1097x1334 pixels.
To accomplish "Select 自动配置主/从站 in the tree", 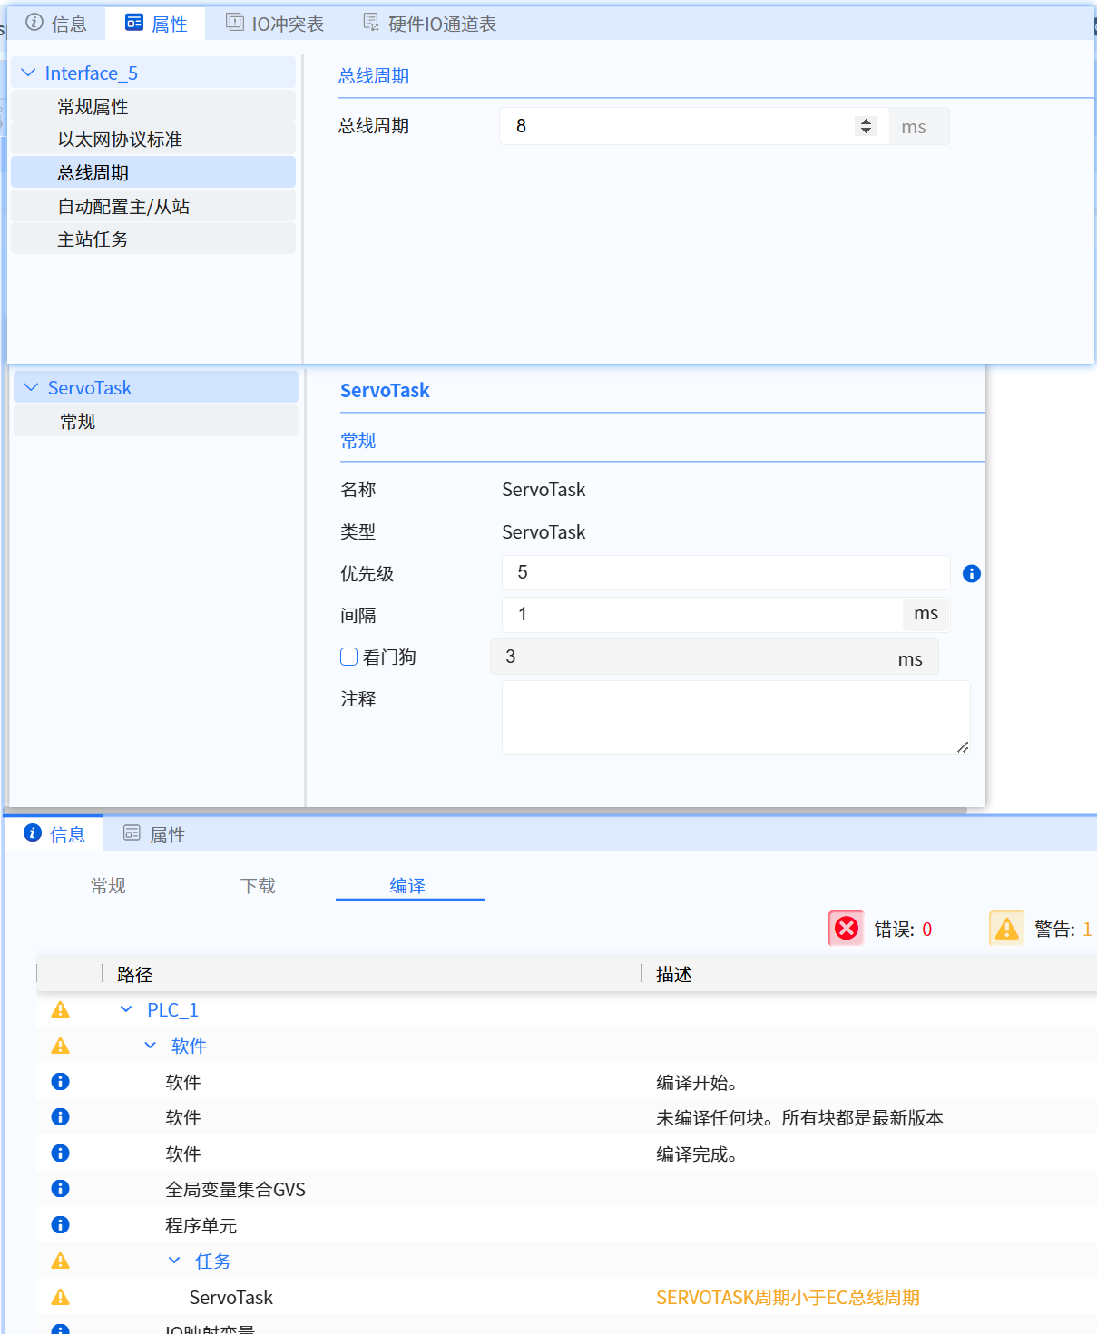I will 123,206.
